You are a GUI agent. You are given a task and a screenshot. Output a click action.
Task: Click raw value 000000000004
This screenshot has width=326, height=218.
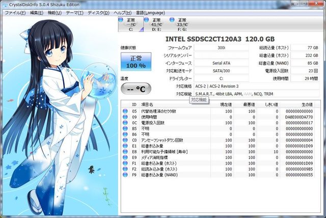(x=299, y=140)
